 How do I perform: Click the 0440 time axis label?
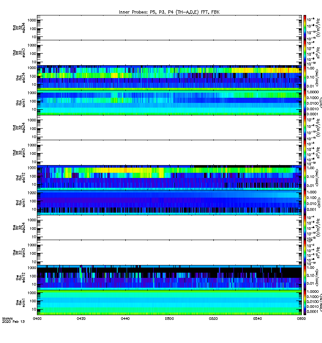tap(125, 319)
